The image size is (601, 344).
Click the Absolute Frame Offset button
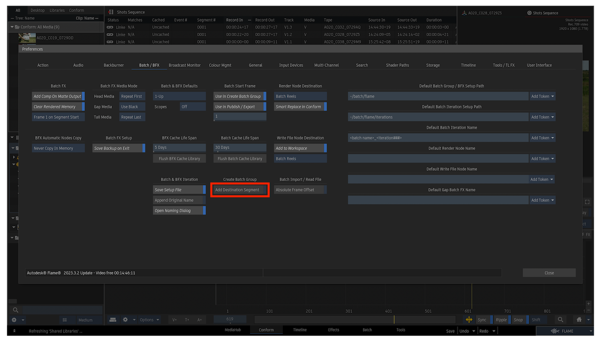pos(300,190)
